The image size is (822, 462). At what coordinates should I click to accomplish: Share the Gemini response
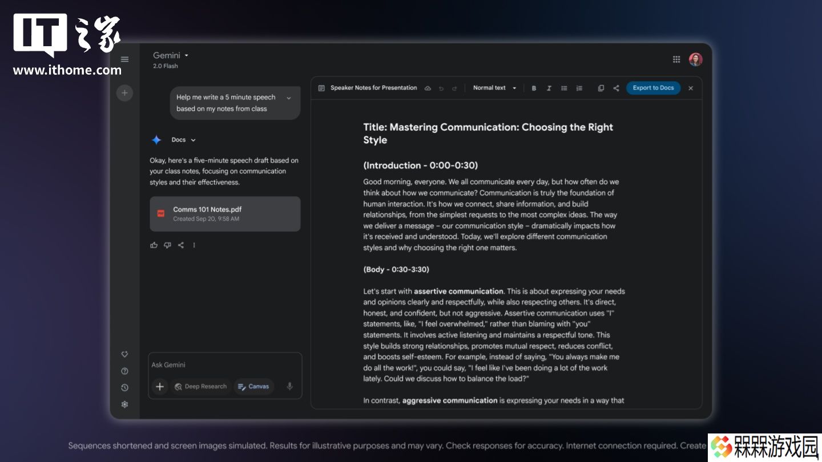pyautogui.click(x=180, y=245)
